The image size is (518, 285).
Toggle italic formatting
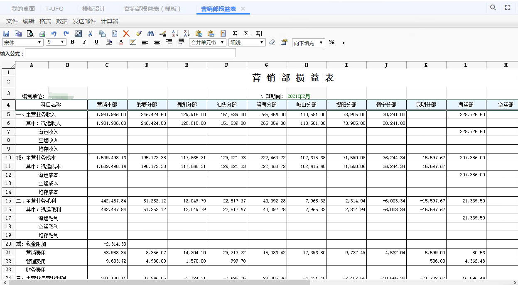coord(84,42)
